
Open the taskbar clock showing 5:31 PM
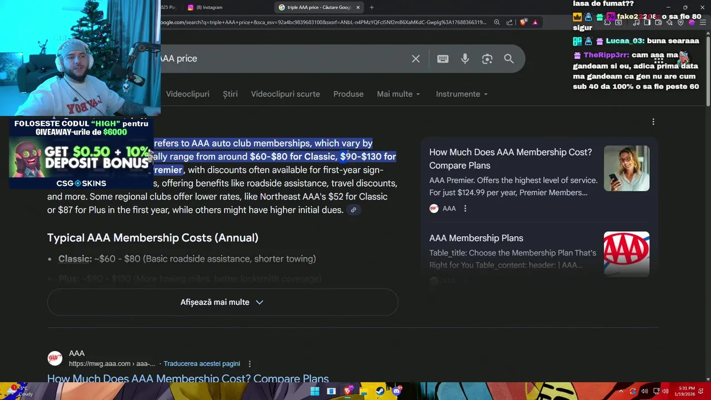(x=685, y=391)
